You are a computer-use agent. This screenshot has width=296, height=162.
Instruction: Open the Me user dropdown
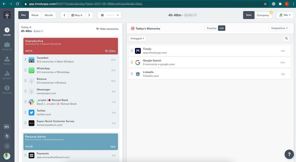click(285, 15)
